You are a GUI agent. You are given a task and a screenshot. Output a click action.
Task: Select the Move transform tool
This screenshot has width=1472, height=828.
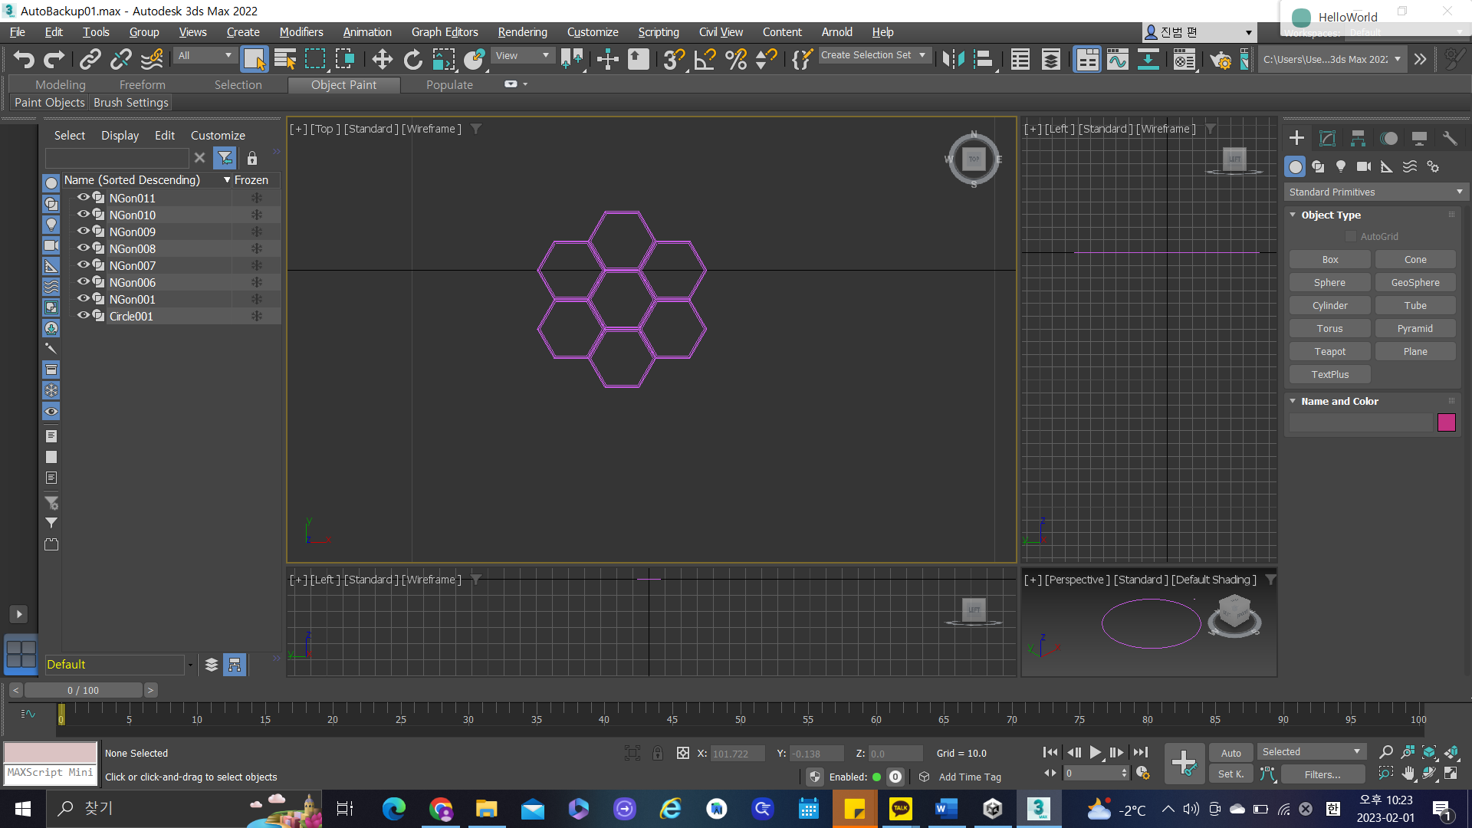click(x=382, y=59)
